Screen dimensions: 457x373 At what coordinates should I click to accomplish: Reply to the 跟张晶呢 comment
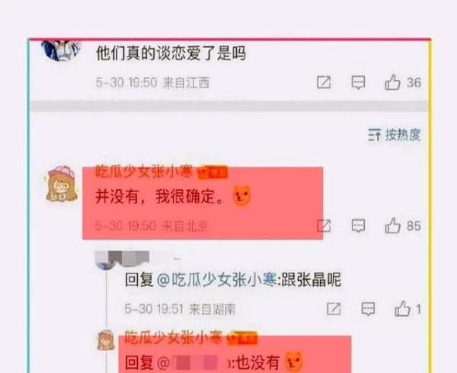368,309
